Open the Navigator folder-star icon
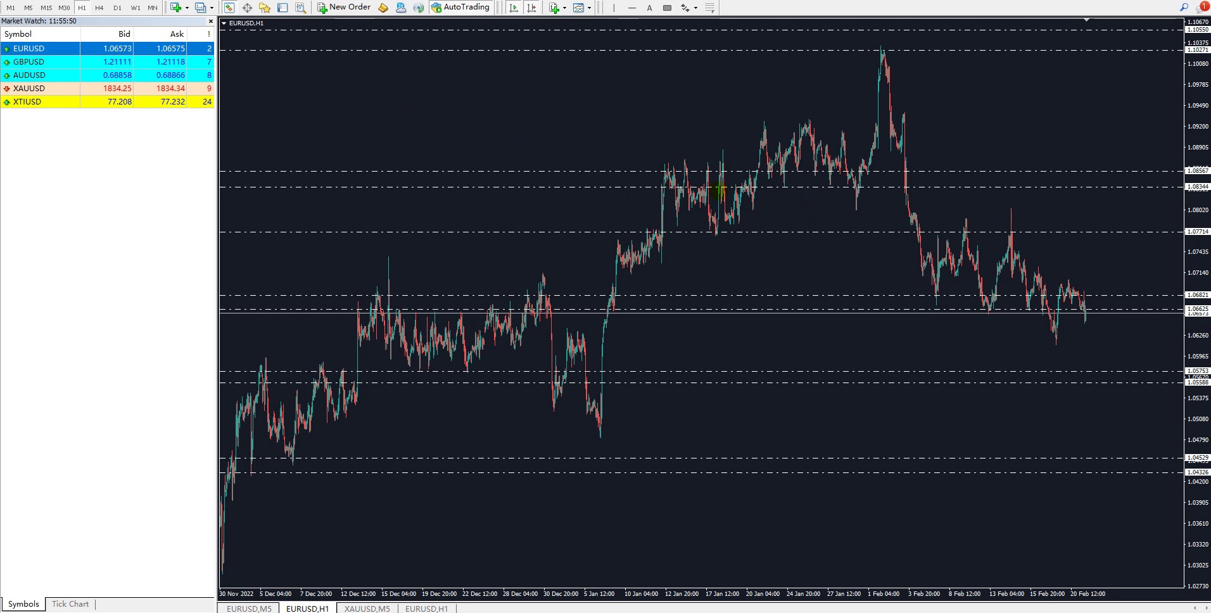 pyautogui.click(x=265, y=8)
